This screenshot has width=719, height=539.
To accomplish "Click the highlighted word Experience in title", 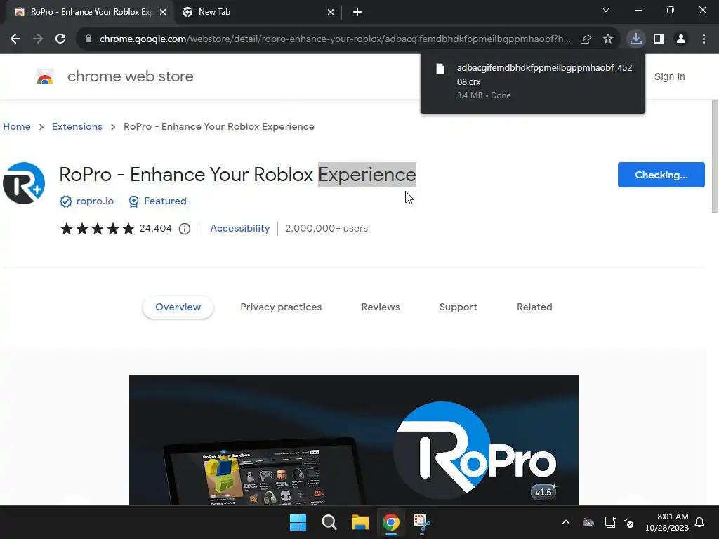I will tap(367, 175).
